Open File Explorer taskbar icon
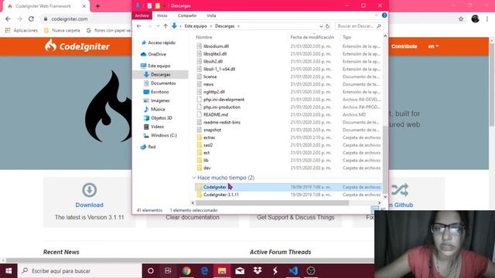The height and width of the screenshot is (278, 495). click(222, 271)
